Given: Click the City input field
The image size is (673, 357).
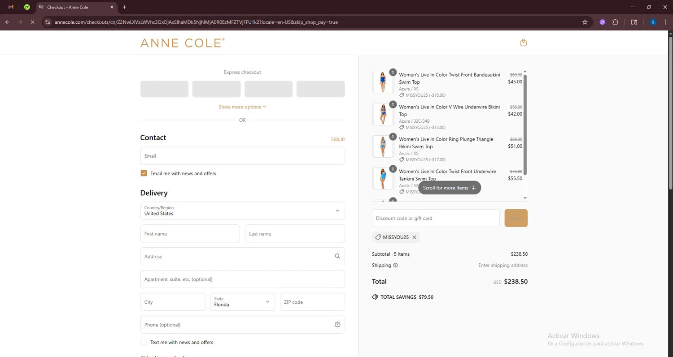Looking at the screenshot, I should tap(173, 302).
